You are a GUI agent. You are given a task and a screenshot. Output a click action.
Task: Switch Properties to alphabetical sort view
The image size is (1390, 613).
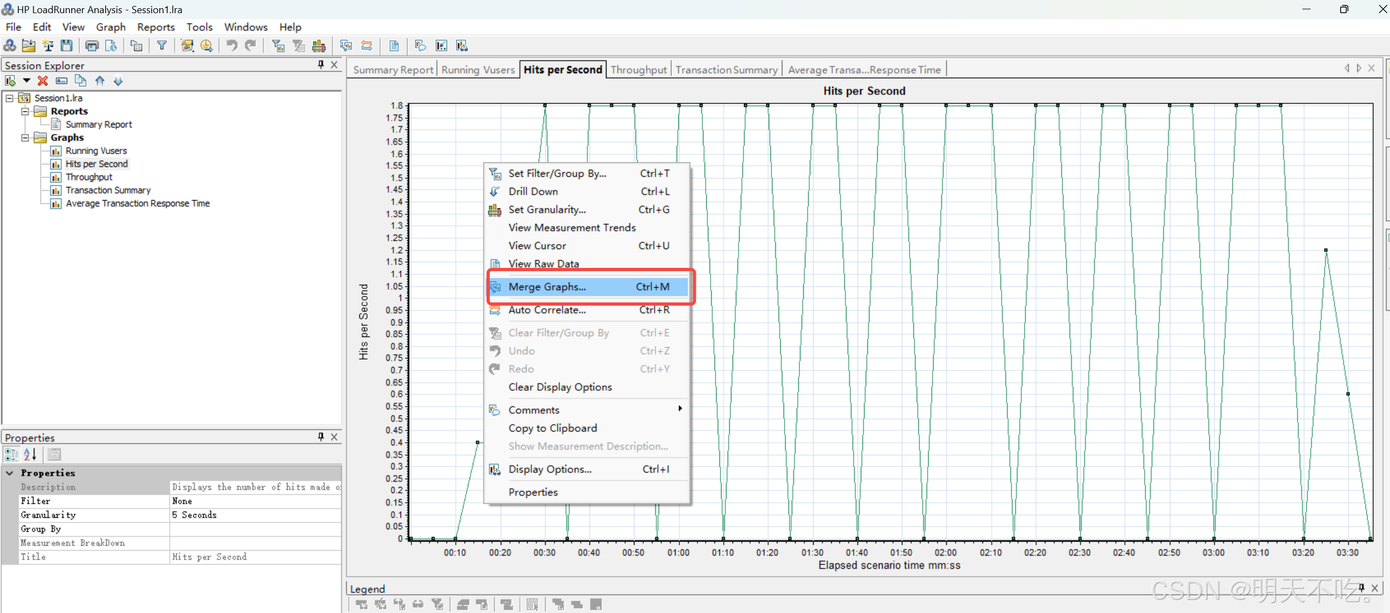pyautogui.click(x=30, y=454)
